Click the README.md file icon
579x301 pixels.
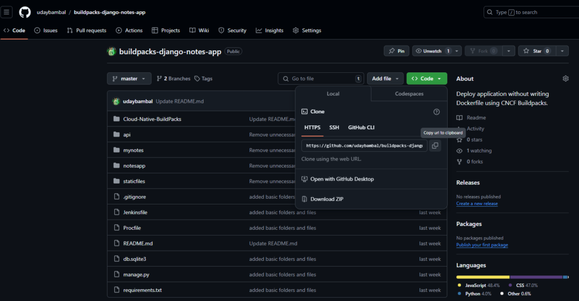point(116,243)
